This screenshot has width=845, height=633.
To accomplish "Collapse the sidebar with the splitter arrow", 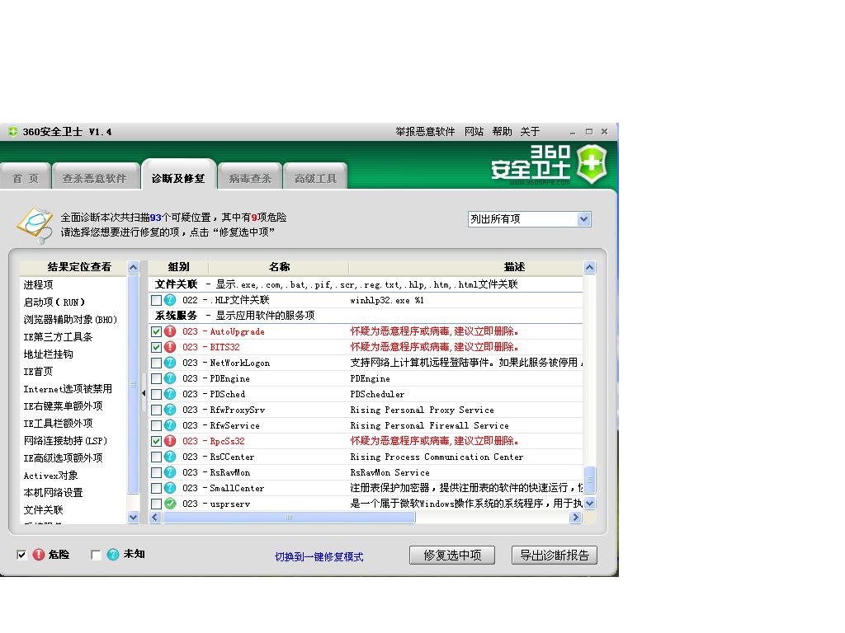I will click(x=144, y=393).
